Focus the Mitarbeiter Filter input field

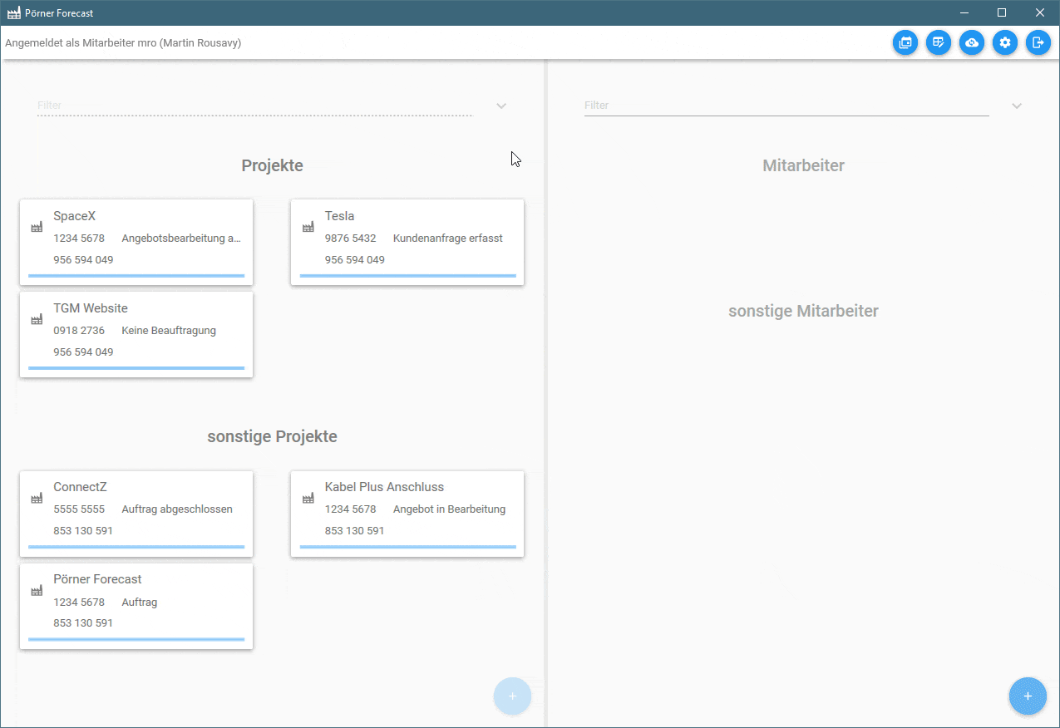[786, 106]
